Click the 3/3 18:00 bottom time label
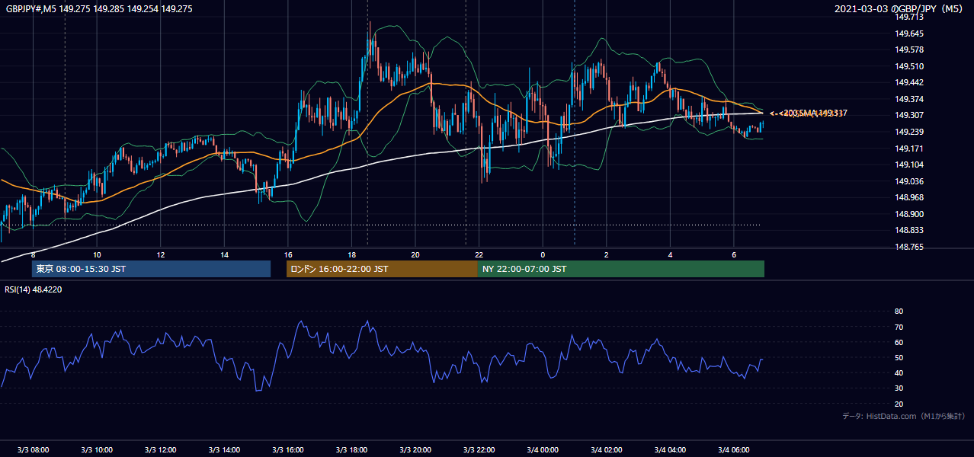 [351, 449]
